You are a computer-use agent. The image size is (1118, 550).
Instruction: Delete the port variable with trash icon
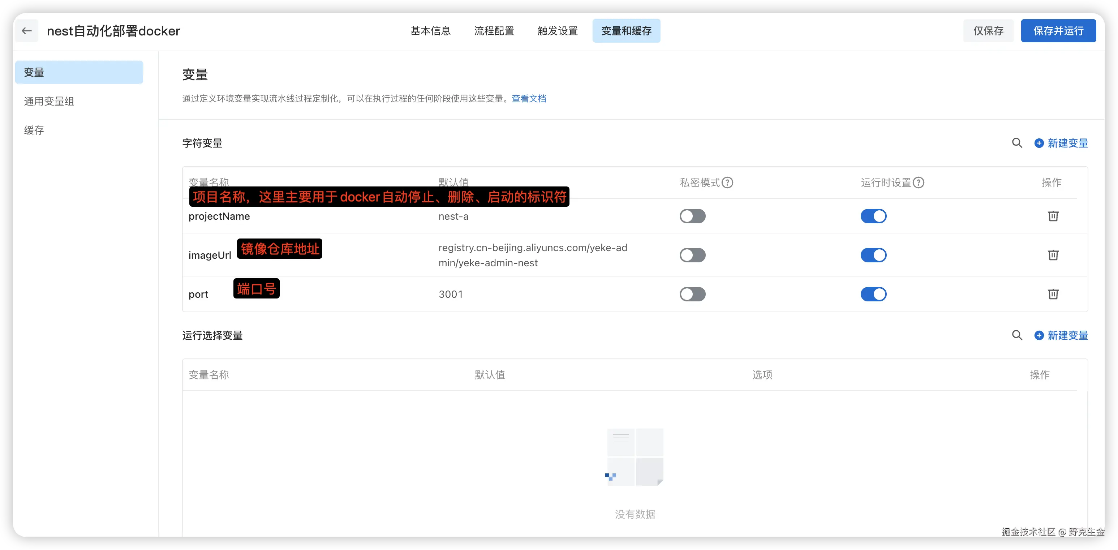click(1053, 294)
